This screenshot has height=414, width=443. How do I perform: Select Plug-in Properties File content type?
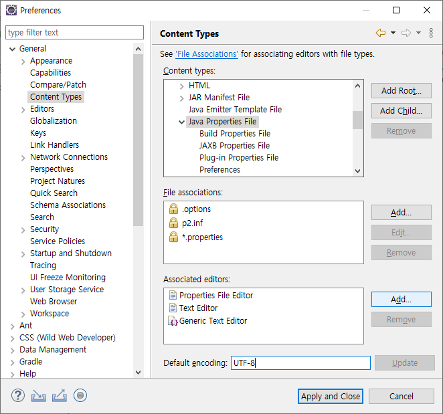[x=239, y=158]
